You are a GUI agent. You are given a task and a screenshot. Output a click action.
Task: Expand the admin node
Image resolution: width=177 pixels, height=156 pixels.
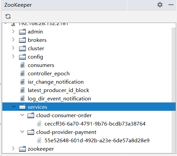point(13,31)
